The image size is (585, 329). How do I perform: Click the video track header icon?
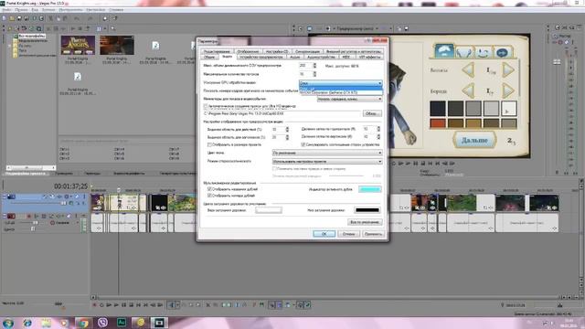coord(11,196)
